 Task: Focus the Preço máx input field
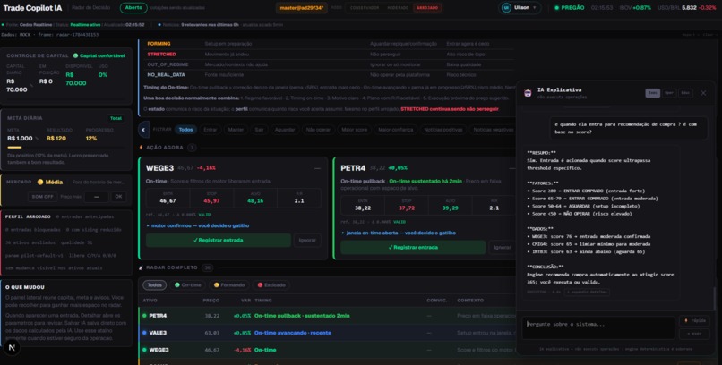pyautogui.click(x=96, y=197)
